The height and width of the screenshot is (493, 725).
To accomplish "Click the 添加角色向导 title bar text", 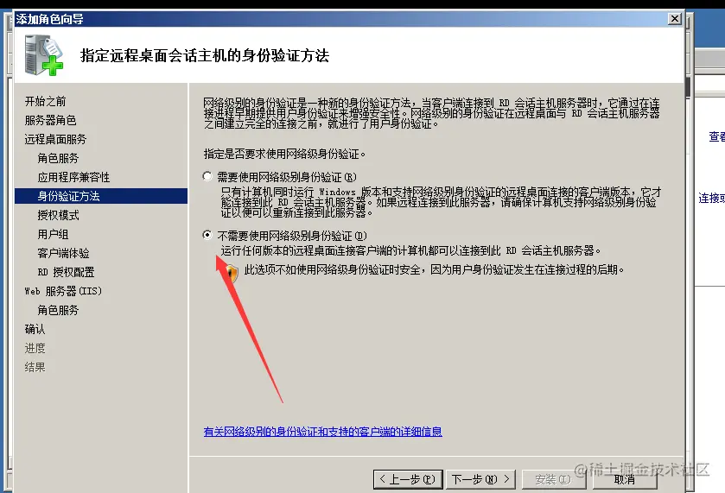I will pyautogui.click(x=49, y=19).
